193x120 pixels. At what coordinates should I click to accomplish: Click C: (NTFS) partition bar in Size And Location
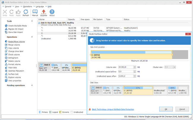click(131, 55)
